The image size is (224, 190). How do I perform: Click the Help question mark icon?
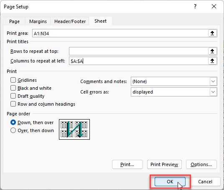(x=195, y=6)
